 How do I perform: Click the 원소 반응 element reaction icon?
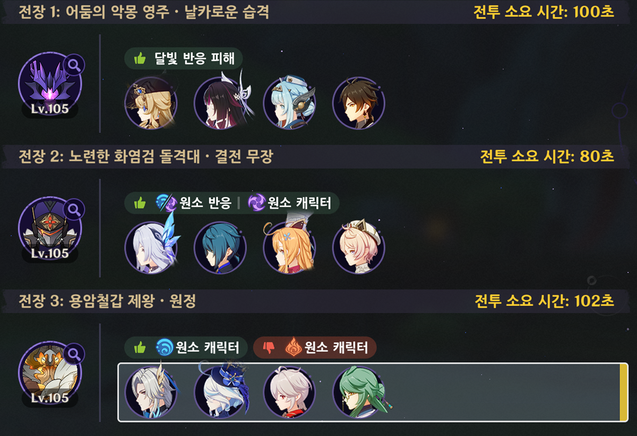tap(165, 203)
